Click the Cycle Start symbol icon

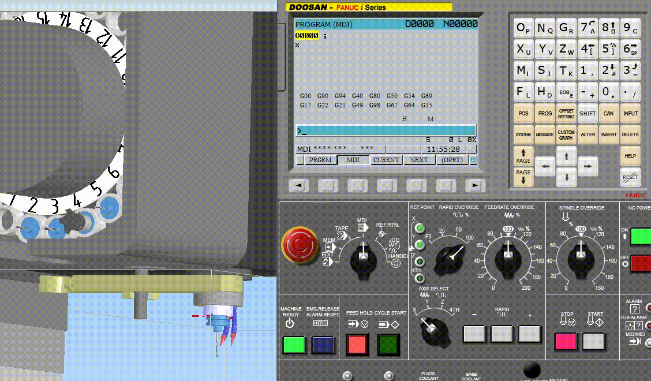[x=388, y=324]
